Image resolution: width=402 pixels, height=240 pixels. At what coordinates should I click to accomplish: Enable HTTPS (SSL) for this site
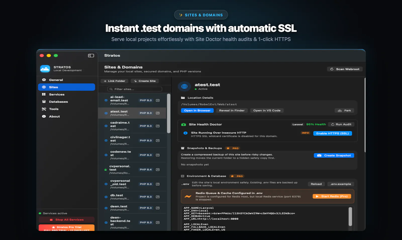click(x=333, y=133)
